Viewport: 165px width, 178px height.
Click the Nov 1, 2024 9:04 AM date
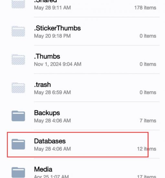point(58,64)
